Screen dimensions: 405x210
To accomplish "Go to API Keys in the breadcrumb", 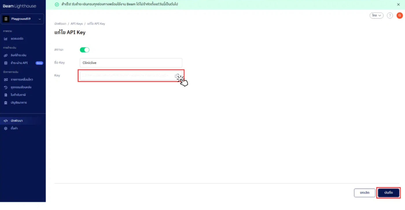I will tap(77, 24).
